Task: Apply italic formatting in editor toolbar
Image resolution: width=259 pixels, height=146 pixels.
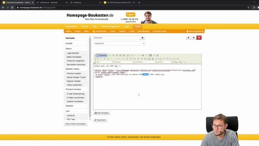Action: pyautogui.click(x=101, y=59)
